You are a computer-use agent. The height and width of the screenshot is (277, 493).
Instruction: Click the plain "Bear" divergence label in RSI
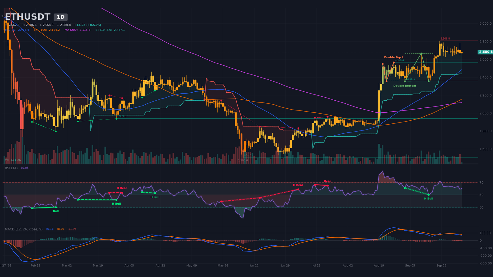click(x=328, y=181)
